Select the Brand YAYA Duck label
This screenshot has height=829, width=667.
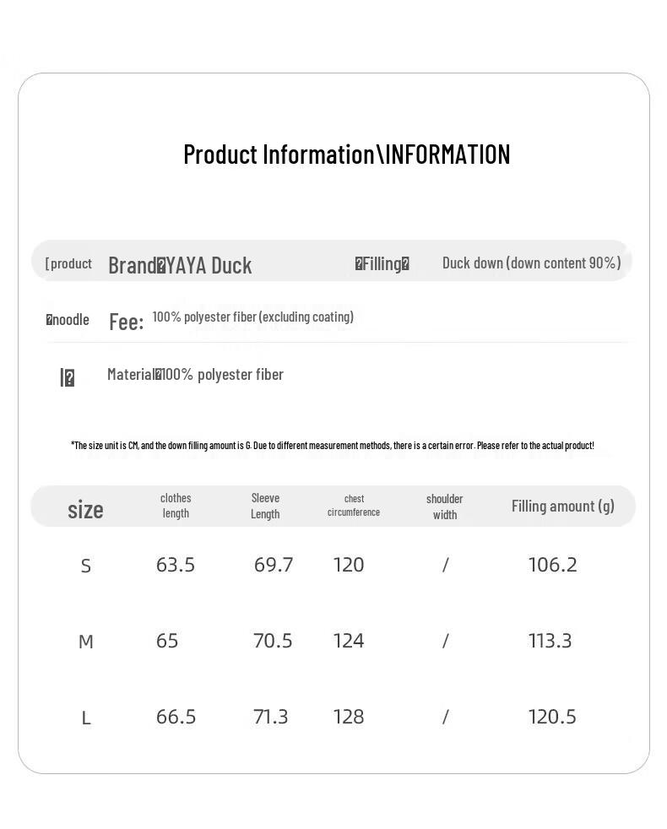(x=180, y=265)
